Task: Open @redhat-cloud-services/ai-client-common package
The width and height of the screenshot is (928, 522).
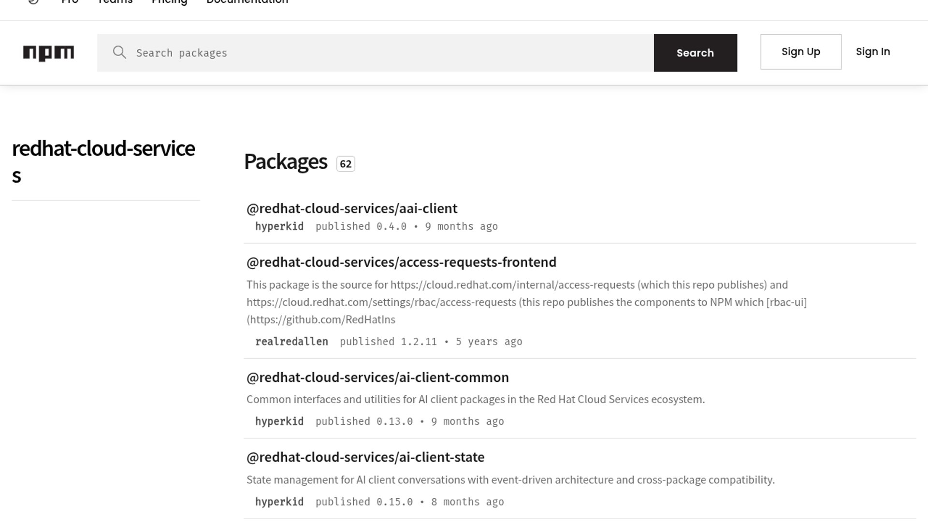Action: click(x=377, y=377)
